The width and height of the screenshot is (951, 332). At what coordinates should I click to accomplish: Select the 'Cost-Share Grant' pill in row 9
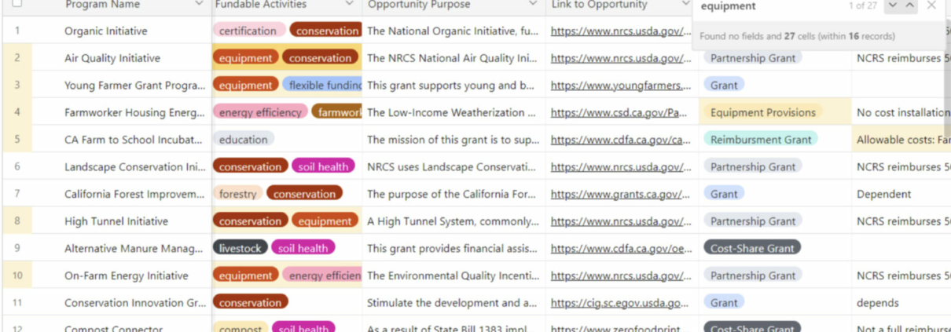(751, 249)
